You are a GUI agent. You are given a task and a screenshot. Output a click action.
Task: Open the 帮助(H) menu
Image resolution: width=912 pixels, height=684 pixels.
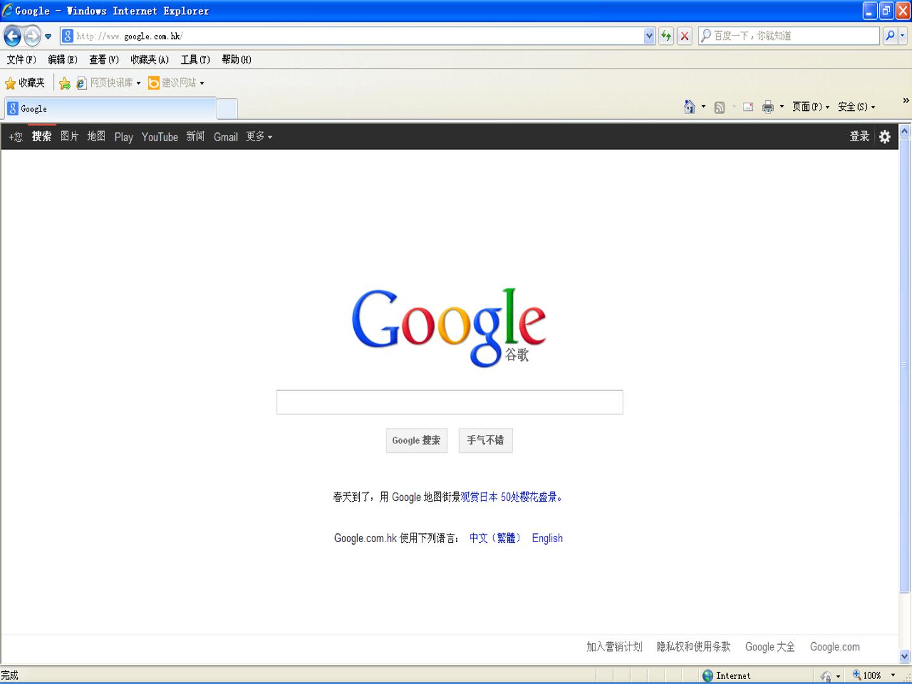(236, 60)
